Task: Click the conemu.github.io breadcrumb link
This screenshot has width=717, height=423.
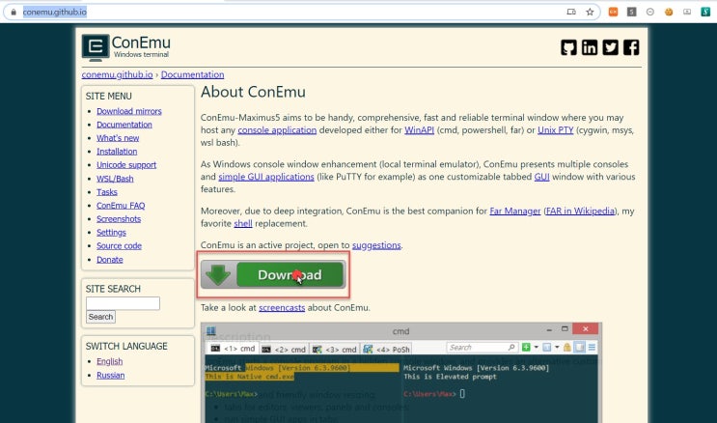Action: 117,74
